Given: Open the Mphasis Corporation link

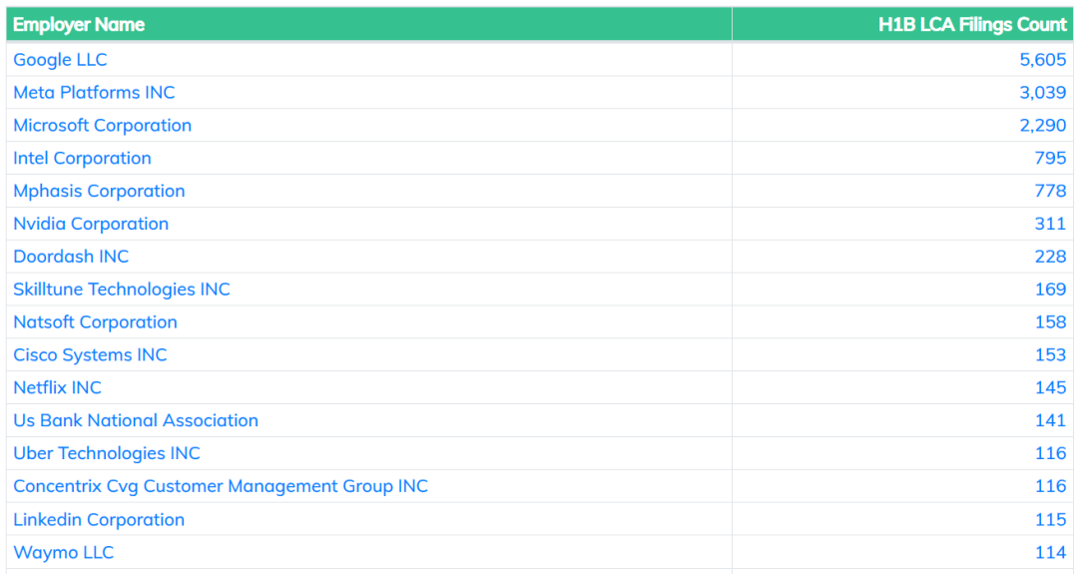Looking at the screenshot, I should [x=99, y=191].
